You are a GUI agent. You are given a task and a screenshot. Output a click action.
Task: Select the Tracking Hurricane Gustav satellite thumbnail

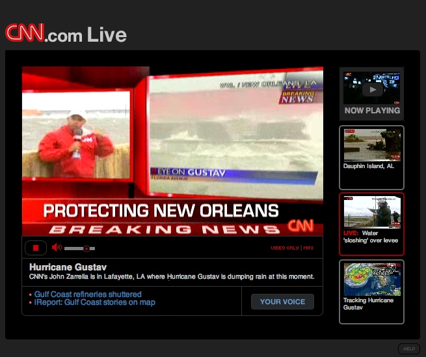pos(371,279)
